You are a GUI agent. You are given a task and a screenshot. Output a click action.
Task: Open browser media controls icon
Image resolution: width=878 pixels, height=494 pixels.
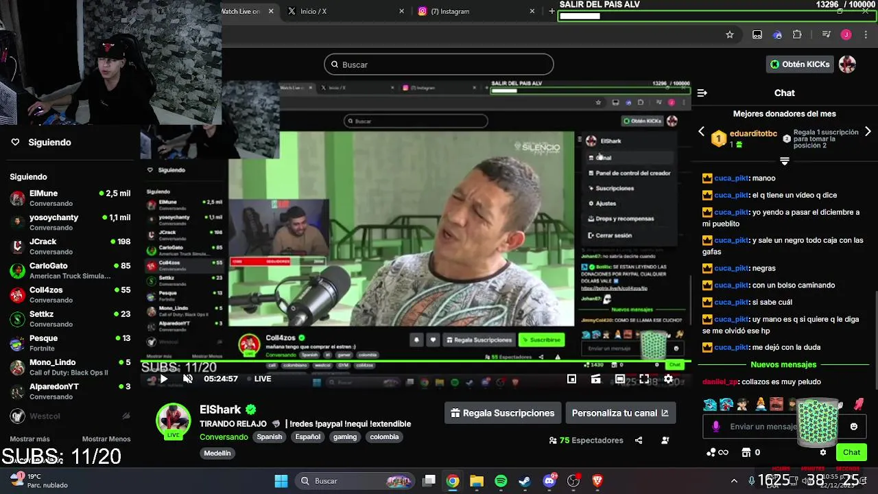[x=827, y=35]
